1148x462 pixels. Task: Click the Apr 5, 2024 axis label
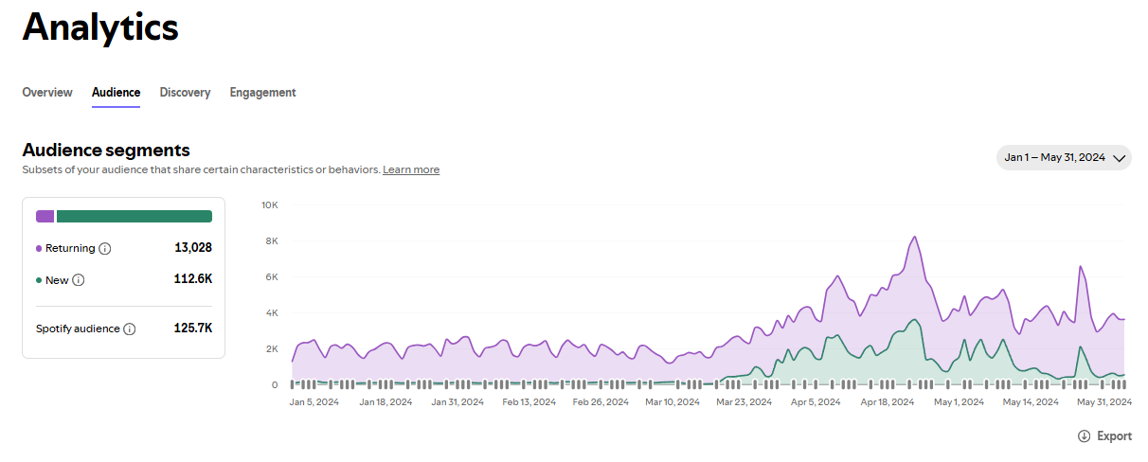pos(816,402)
